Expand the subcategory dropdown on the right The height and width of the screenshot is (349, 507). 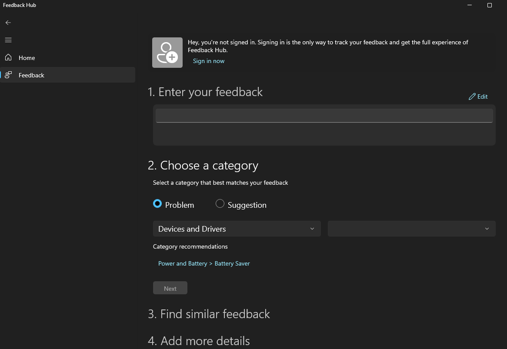[411, 228]
